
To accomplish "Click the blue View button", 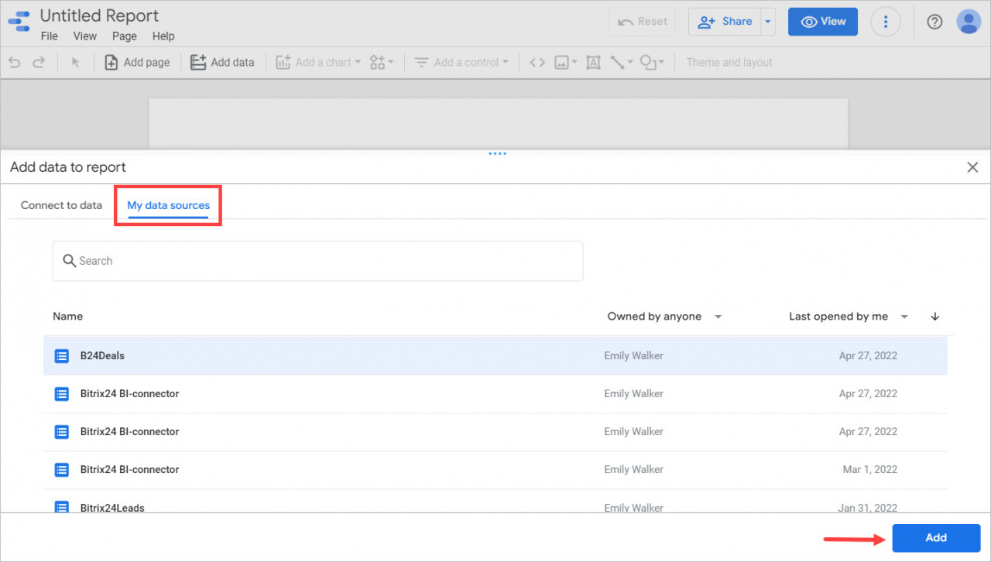I will [x=823, y=22].
